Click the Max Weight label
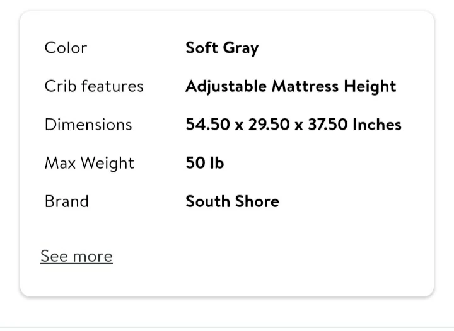 (89, 163)
